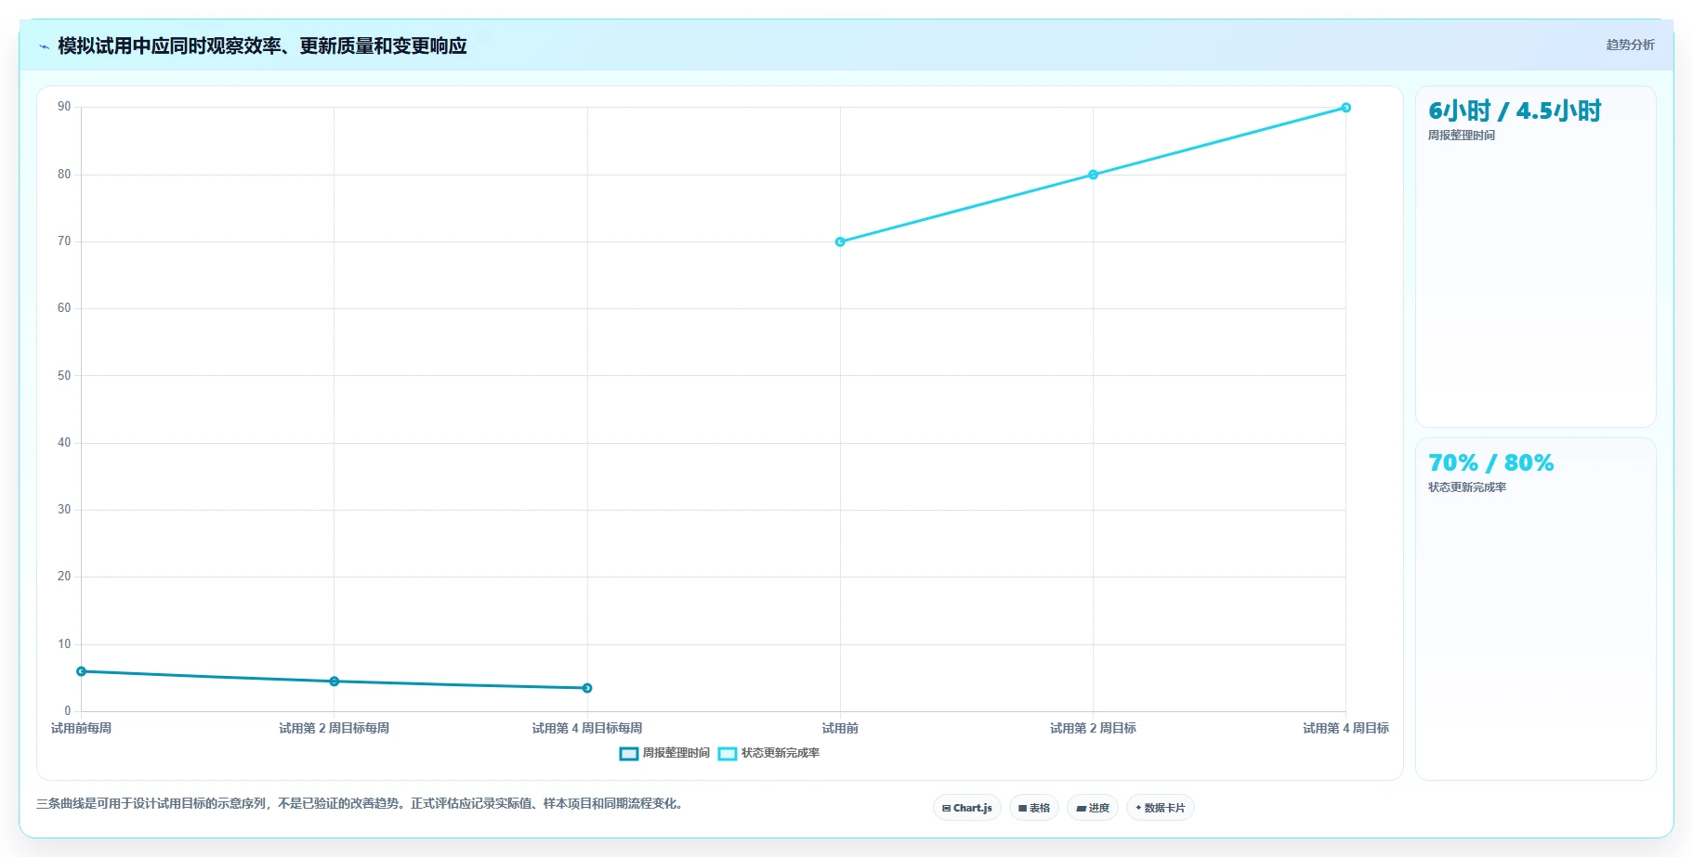Viewport: 1693px width, 857px height.
Task: Click the 周报整理时间 legend label
Action: (x=676, y=753)
